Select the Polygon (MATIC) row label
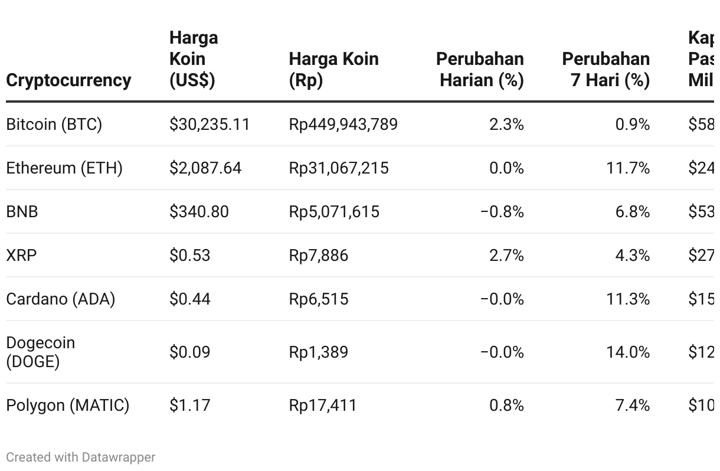 coord(68,405)
